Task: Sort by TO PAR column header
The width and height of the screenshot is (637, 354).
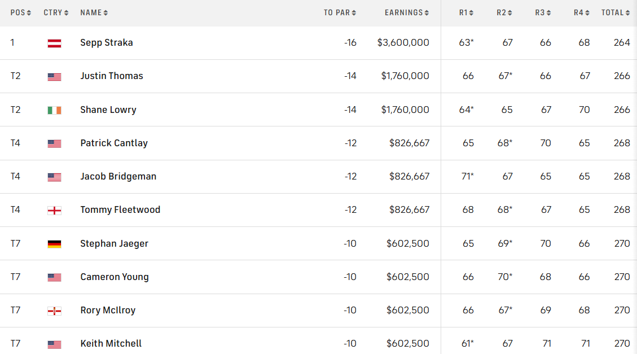Action: point(340,12)
